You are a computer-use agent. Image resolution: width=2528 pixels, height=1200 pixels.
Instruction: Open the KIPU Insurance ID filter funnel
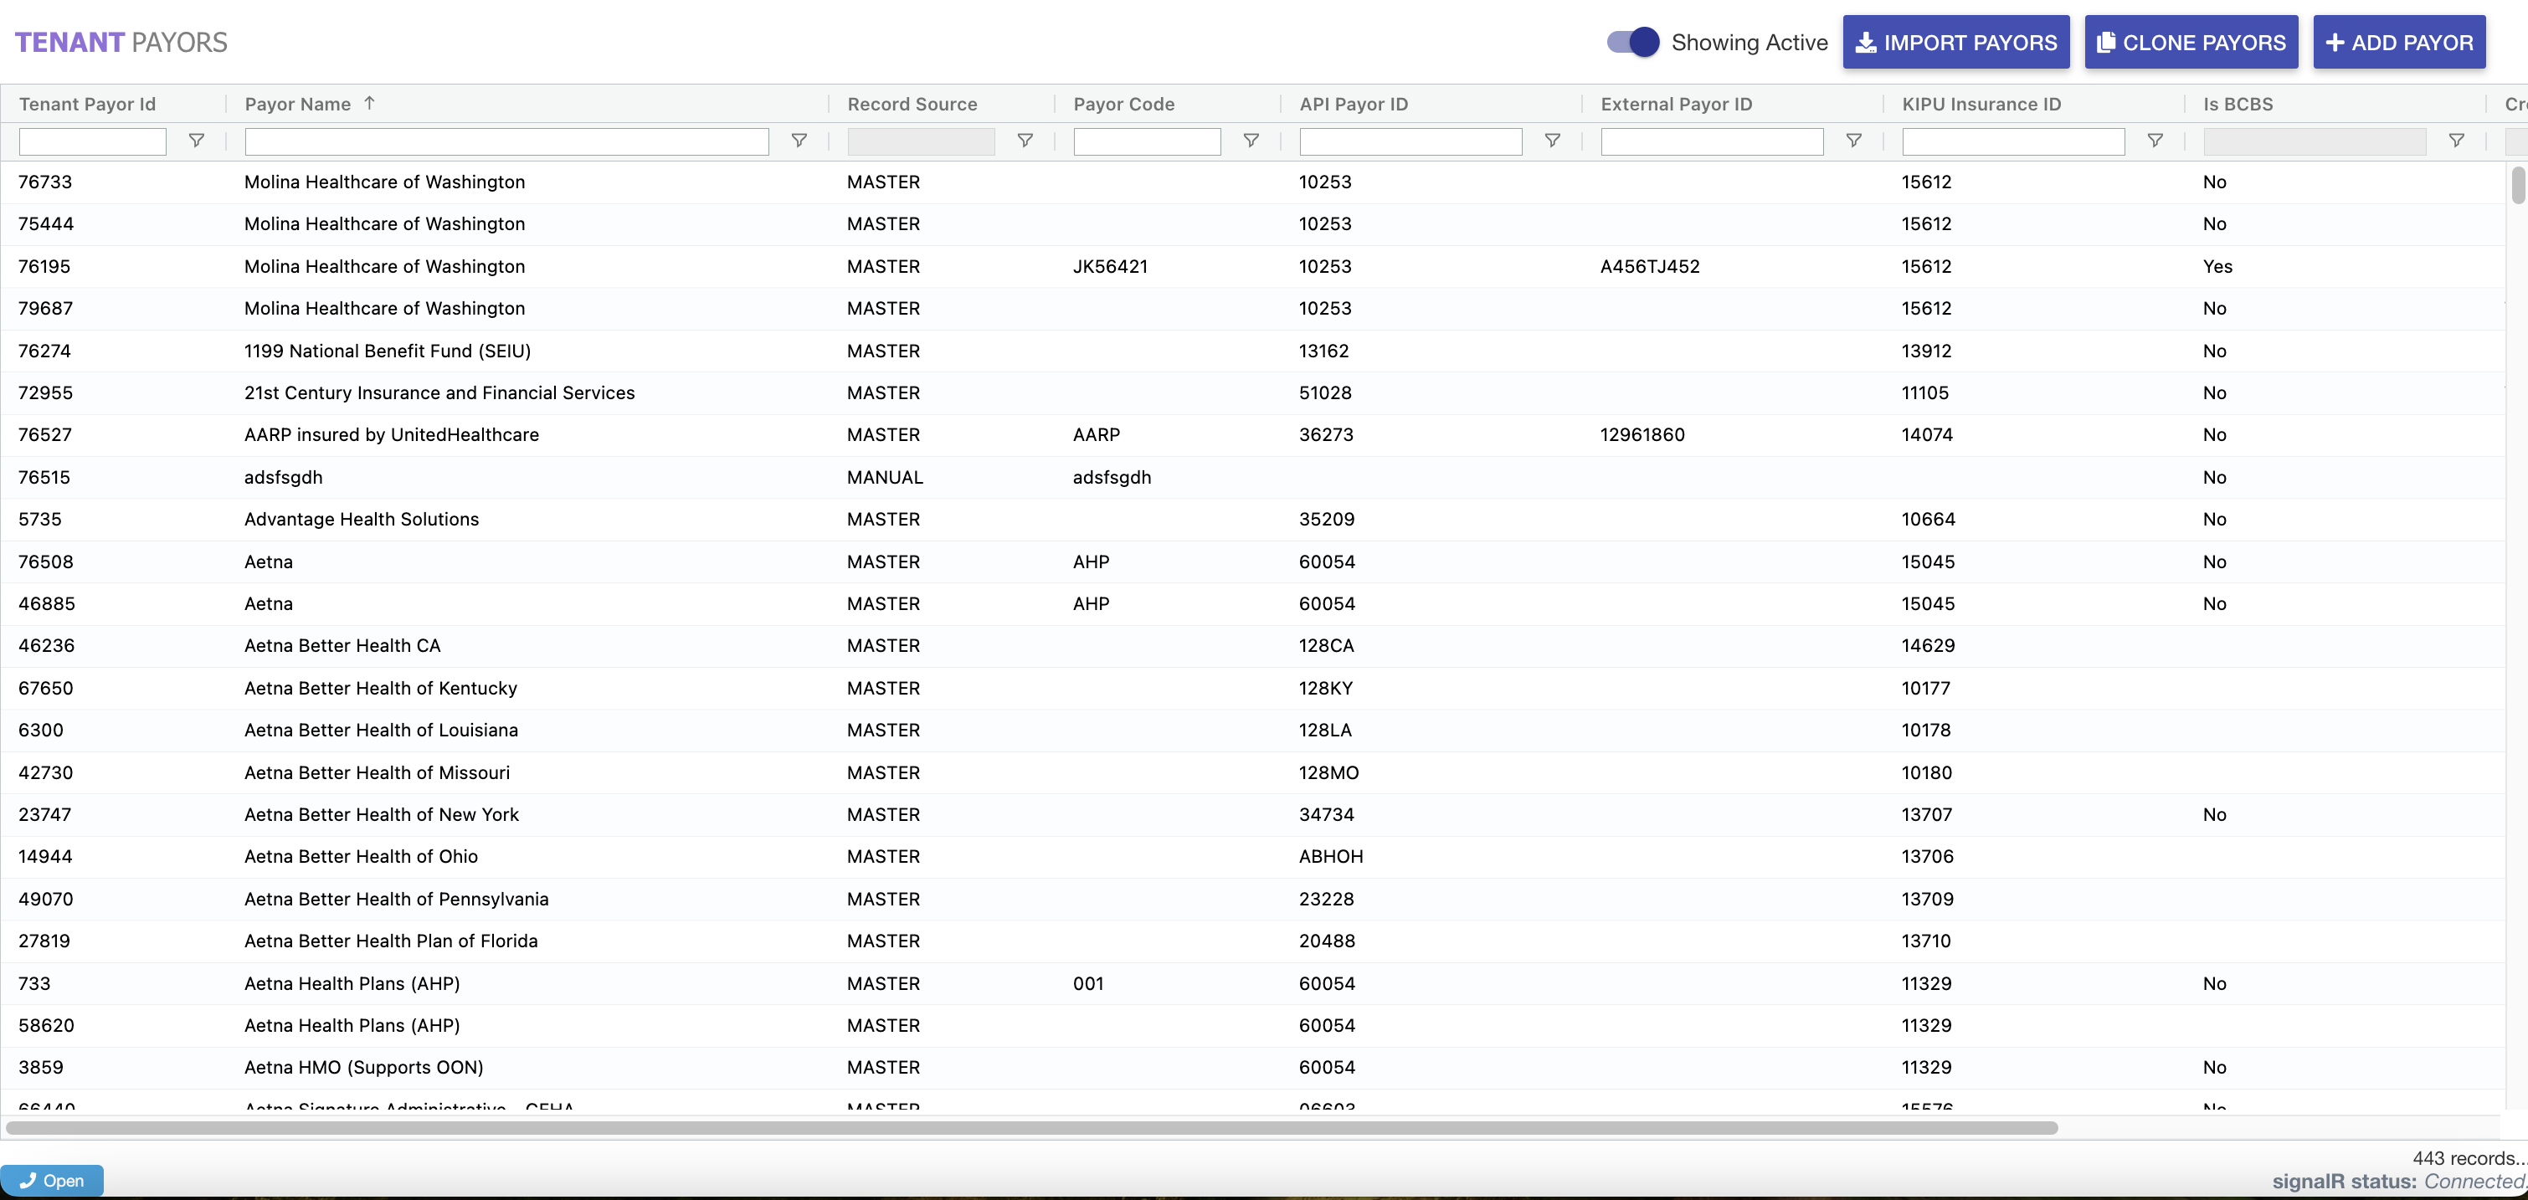tap(2154, 141)
